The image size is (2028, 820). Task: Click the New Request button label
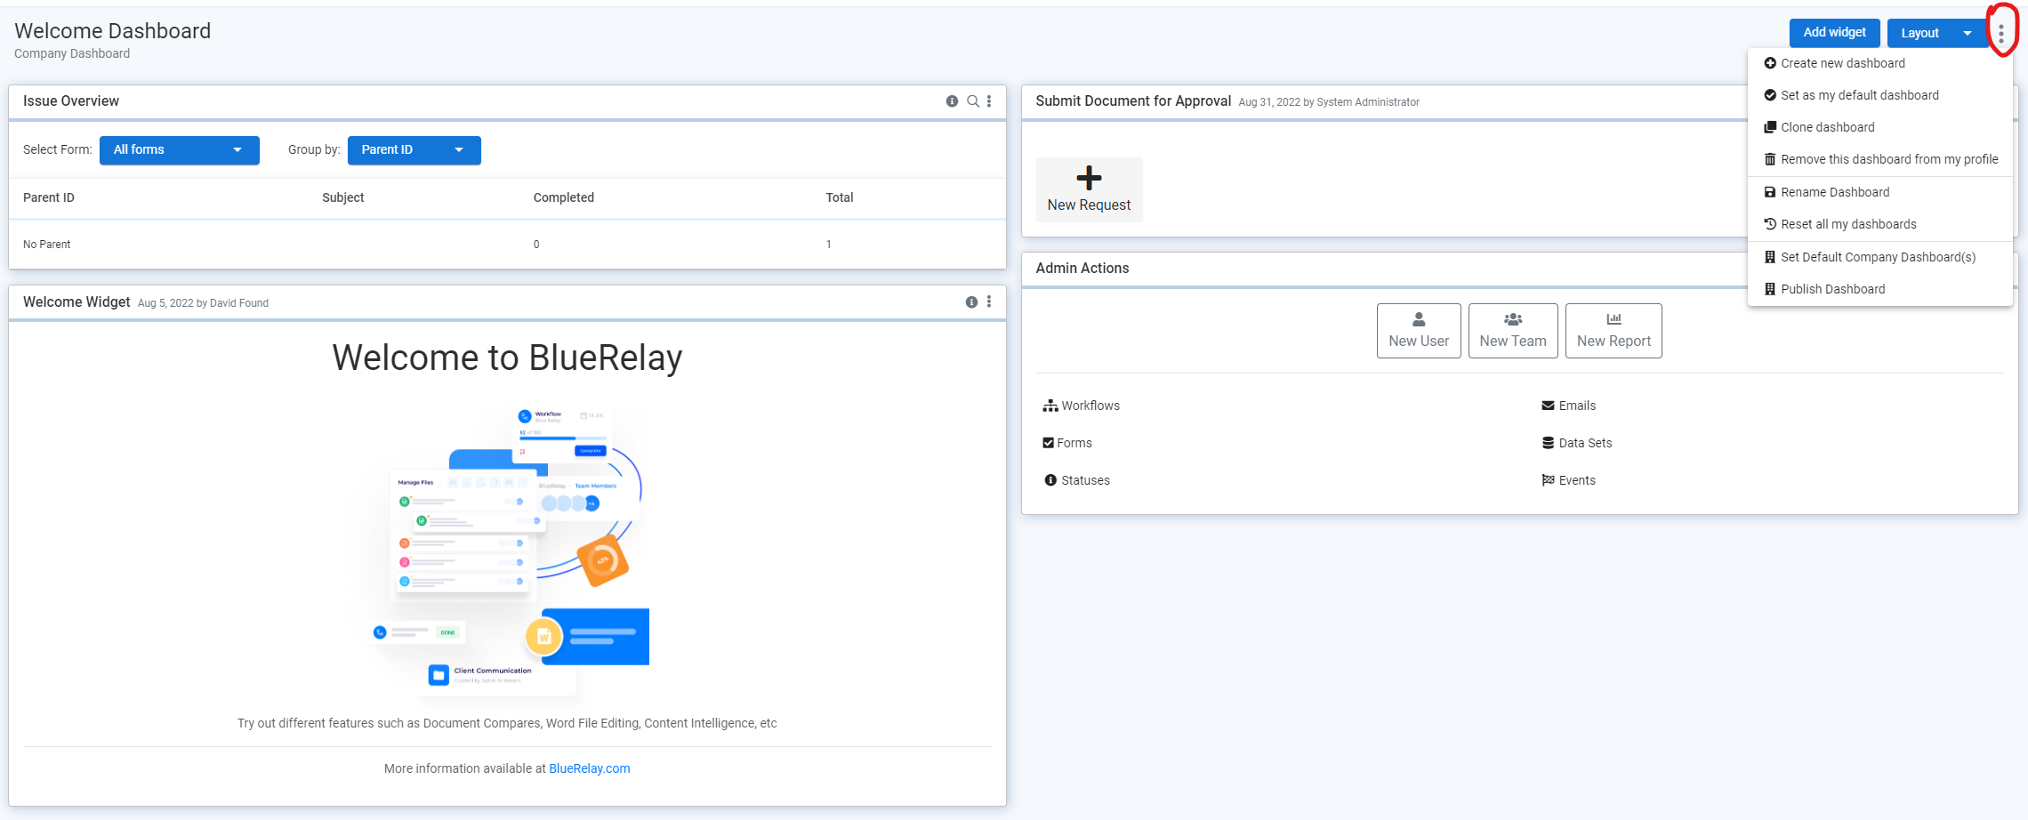1089,205
